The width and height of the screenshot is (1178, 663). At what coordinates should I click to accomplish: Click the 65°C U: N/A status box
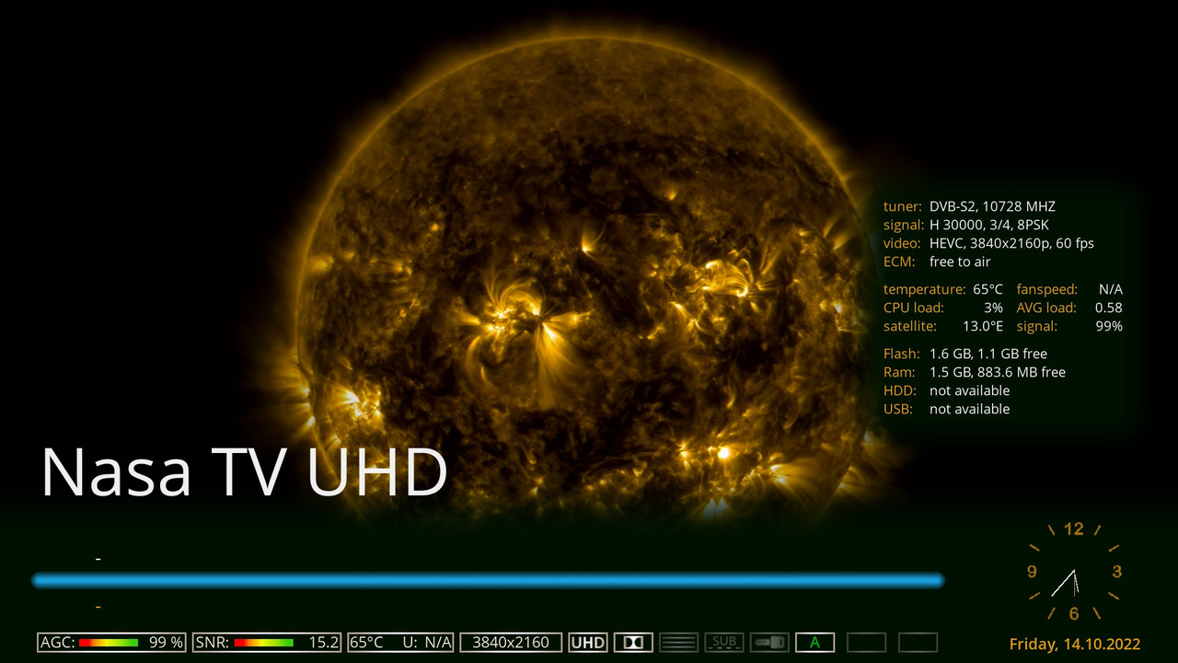(x=400, y=643)
